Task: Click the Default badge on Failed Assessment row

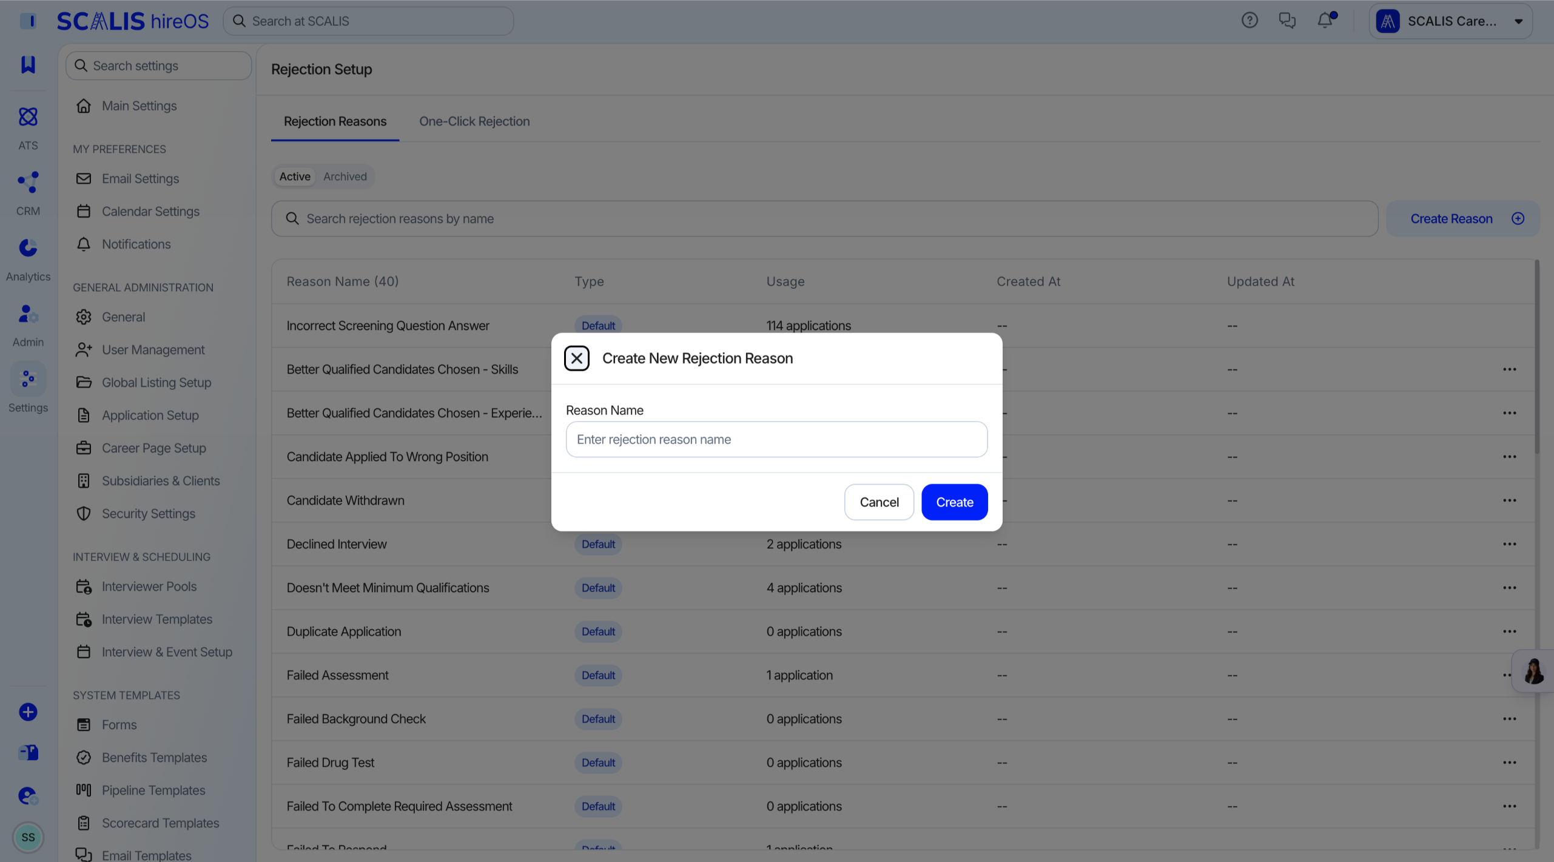Action: [x=598, y=675]
